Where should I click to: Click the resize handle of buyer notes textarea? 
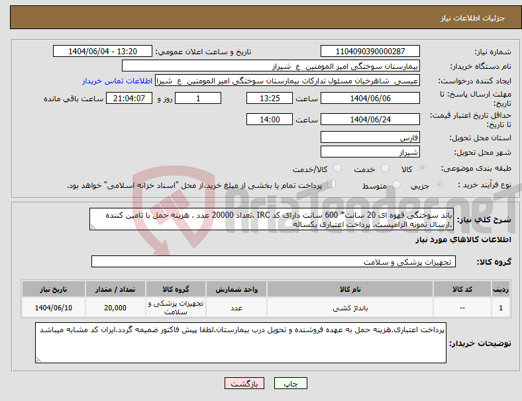point(38,360)
